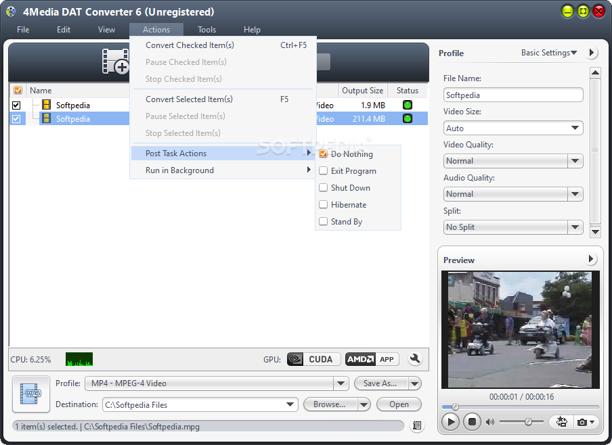Check the Stand By option
612x445 pixels.
click(x=323, y=222)
